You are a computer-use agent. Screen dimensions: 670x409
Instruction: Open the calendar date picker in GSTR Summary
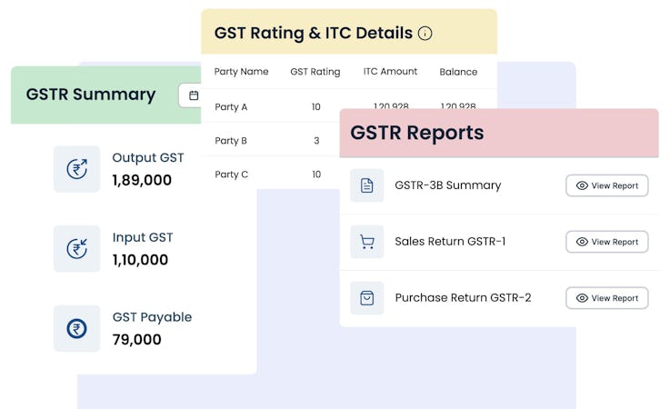(x=193, y=95)
